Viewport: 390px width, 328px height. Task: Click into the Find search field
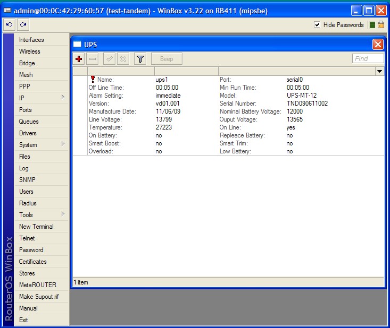point(368,58)
